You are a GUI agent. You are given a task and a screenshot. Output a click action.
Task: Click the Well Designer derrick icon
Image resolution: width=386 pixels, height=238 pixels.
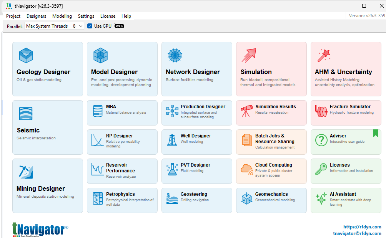point(172,140)
